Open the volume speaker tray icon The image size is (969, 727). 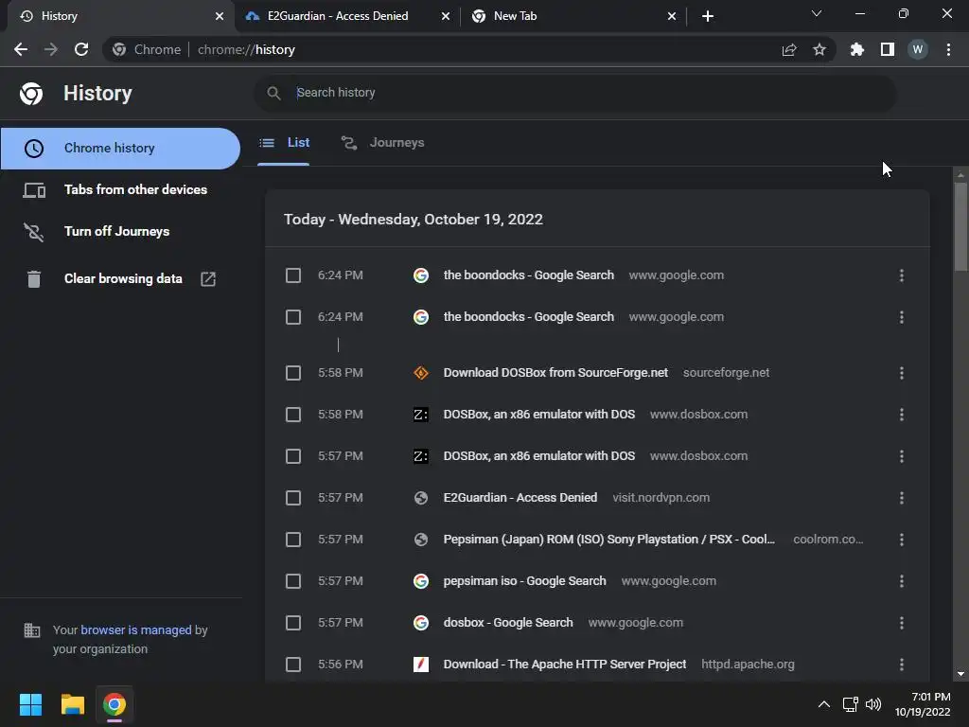[x=873, y=704]
